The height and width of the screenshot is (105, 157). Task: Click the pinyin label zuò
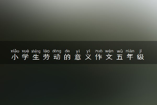point(99,51)
